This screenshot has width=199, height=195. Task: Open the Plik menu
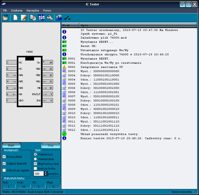tap(5, 10)
